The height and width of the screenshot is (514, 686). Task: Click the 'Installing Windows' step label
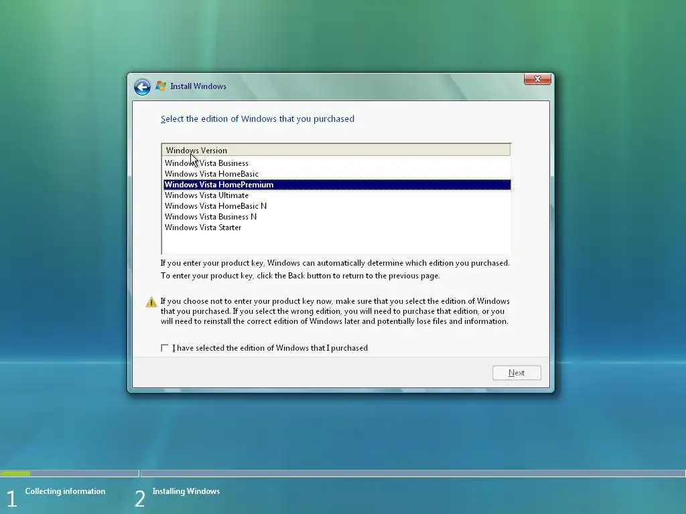pos(186,491)
